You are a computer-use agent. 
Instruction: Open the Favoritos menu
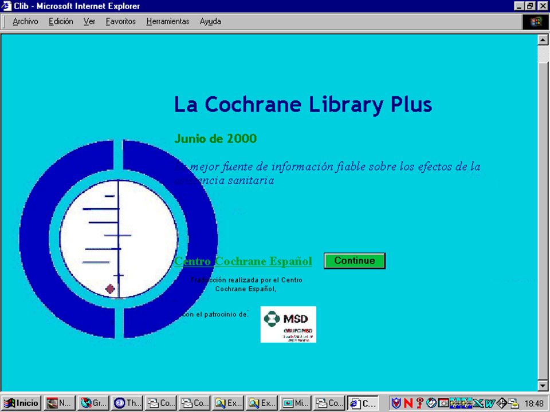coord(121,21)
